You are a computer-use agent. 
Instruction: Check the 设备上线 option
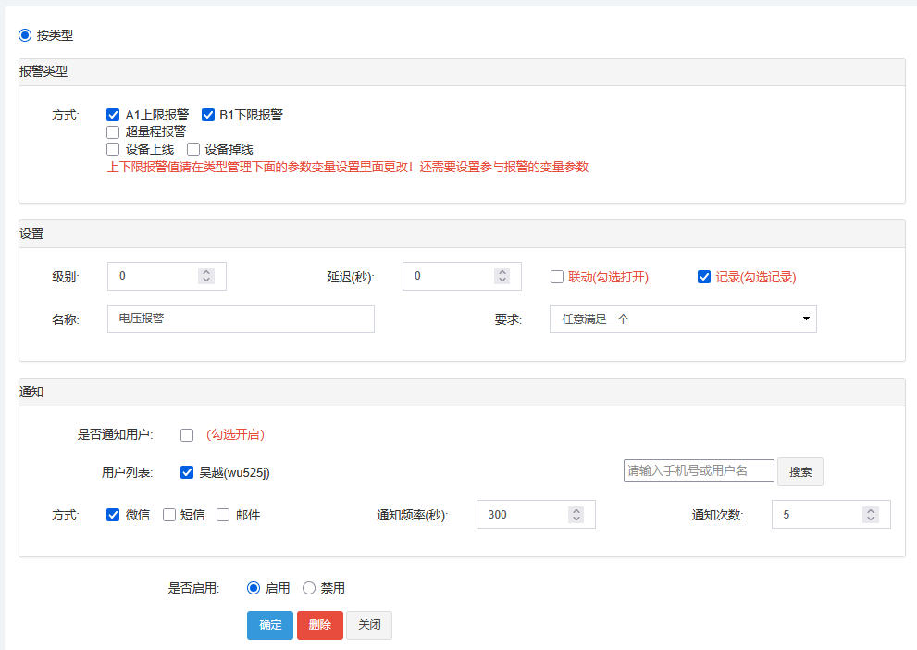coord(113,148)
